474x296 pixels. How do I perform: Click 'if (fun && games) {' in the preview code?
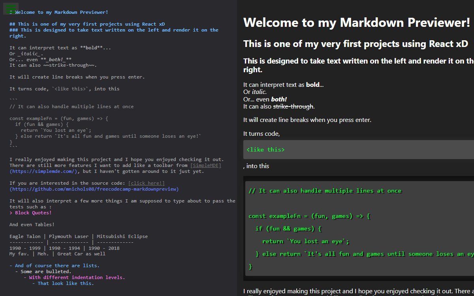tap(289, 229)
